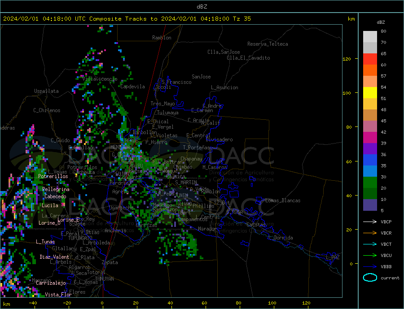Click the amber 51 dBZ legend swatch

click(x=370, y=104)
